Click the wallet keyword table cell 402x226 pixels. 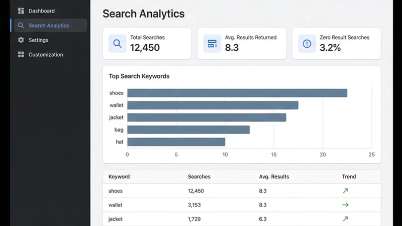click(116, 205)
